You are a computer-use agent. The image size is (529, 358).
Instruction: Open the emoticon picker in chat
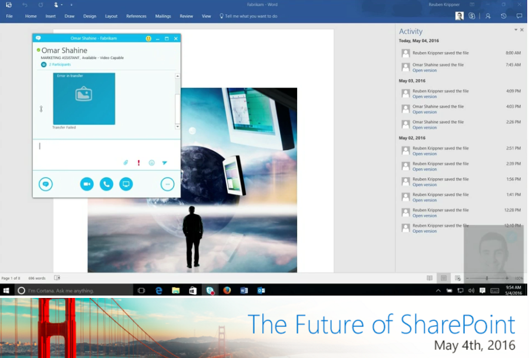[152, 163]
